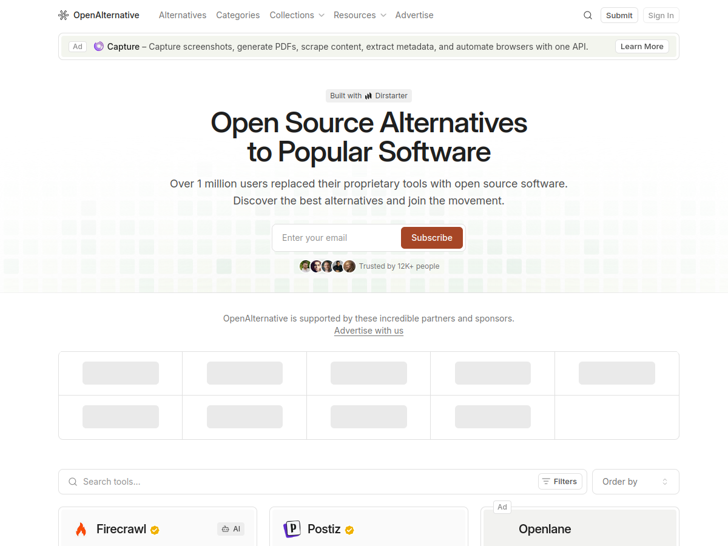Click the Firecrawl flame icon

[81, 529]
